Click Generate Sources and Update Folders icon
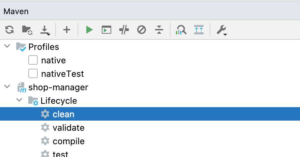 coord(27,30)
